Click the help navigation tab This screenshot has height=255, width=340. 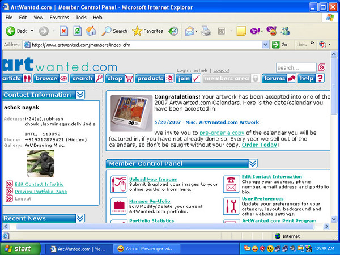tap(311, 78)
